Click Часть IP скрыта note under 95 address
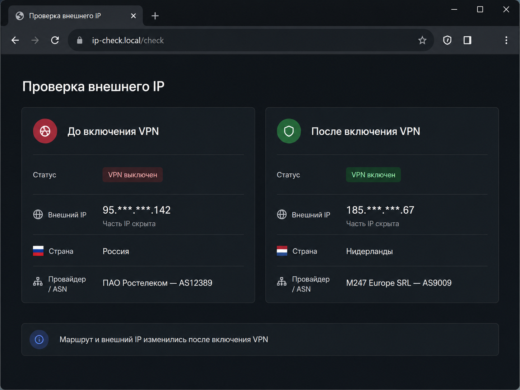The height and width of the screenshot is (390, 520). point(129,224)
